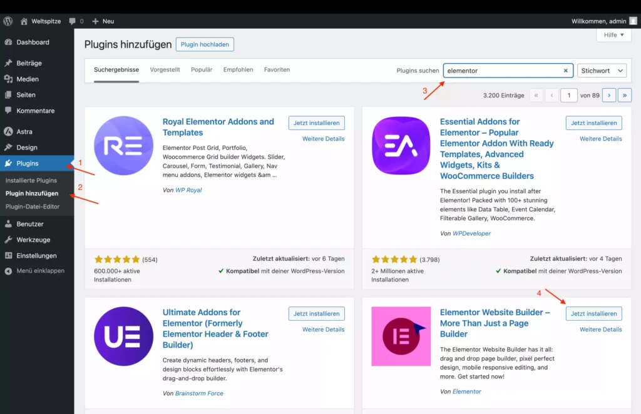Open Plugin-Datei-Editor submenu item
The width and height of the screenshot is (641, 414).
(33, 206)
